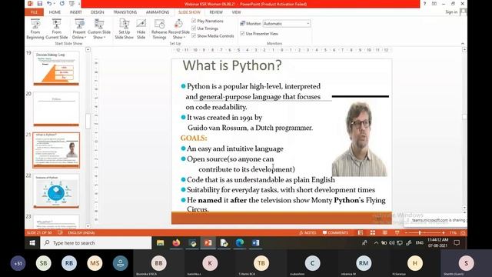This screenshot has width=492, height=277.
Task: Click slide panel scroll down arrow
Action: tap(88, 225)
